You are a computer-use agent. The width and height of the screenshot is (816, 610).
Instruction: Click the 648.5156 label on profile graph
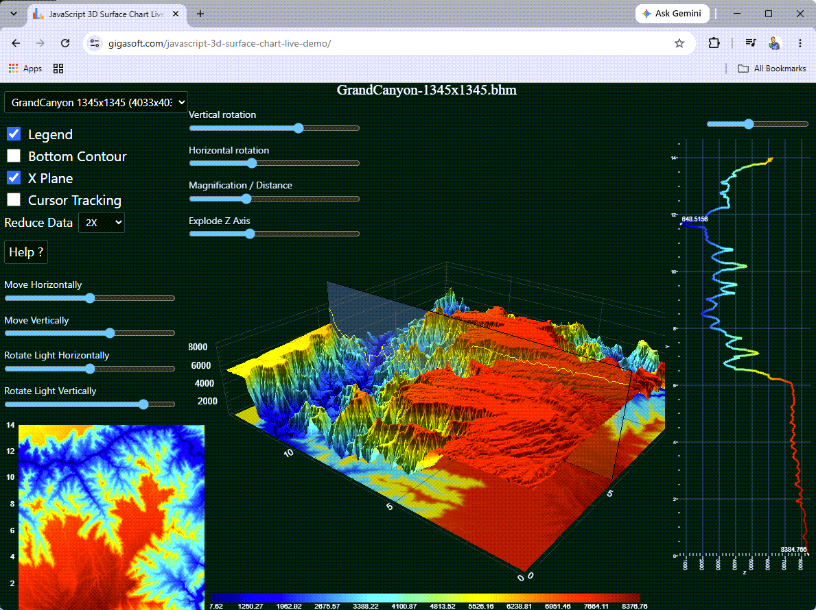(695, 219)
